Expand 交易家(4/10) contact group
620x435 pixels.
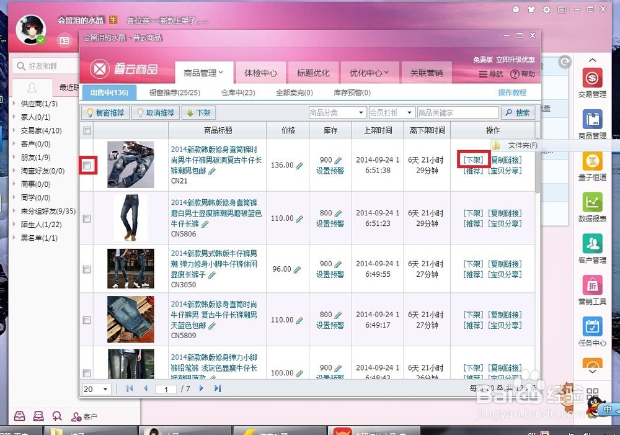[14, 130]
